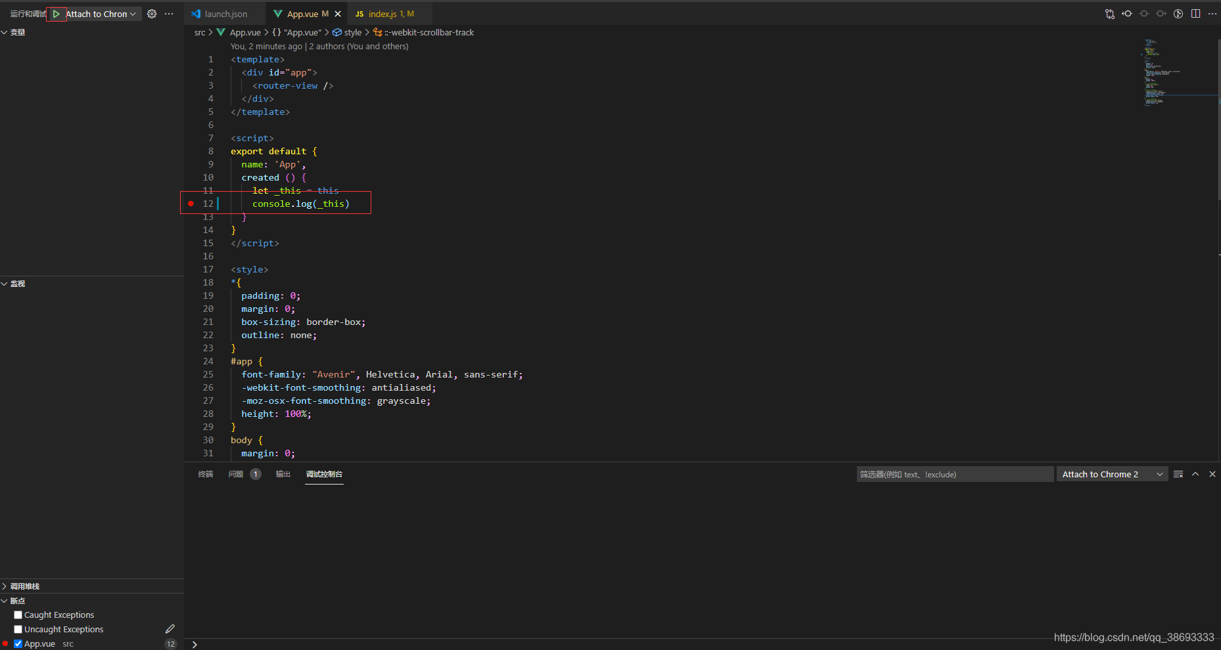Image resolution: width=1221 pixels, height=650 pixels.
Task: Clear the debug console output
Action: point(1178,473)
